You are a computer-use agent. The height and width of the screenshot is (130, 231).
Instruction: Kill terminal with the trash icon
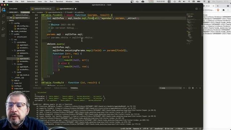tap(193, 88)
